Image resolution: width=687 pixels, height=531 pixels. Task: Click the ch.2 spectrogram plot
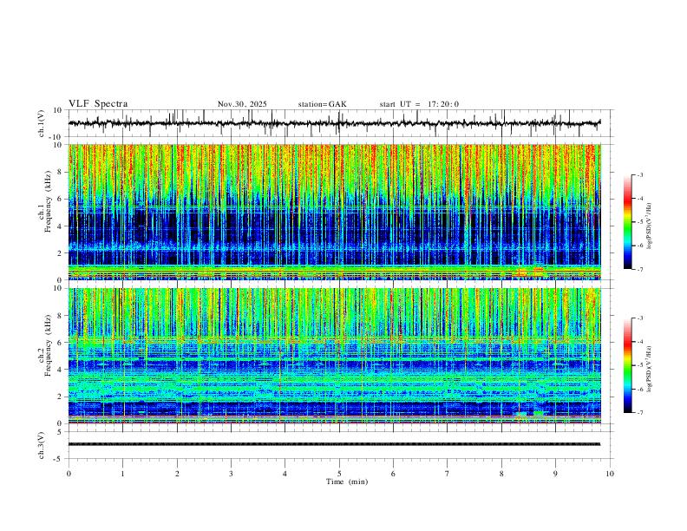coord(334,356)
